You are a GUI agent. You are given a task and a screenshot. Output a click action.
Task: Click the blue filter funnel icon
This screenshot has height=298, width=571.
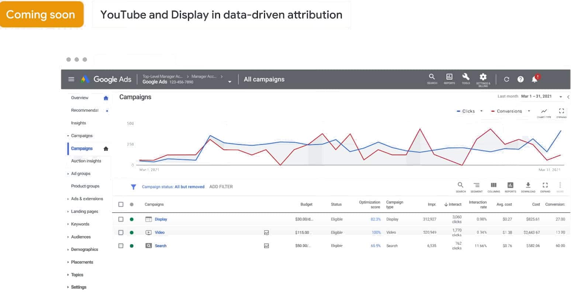pyautogui.click(x=134, y=187)
